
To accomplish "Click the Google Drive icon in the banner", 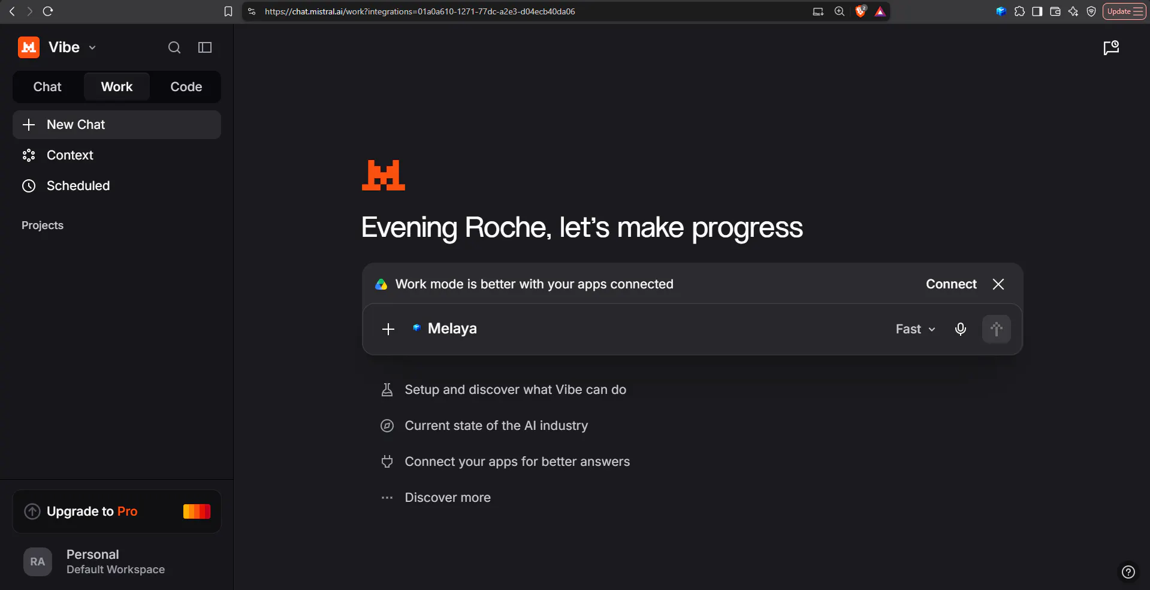I will 381,284.
